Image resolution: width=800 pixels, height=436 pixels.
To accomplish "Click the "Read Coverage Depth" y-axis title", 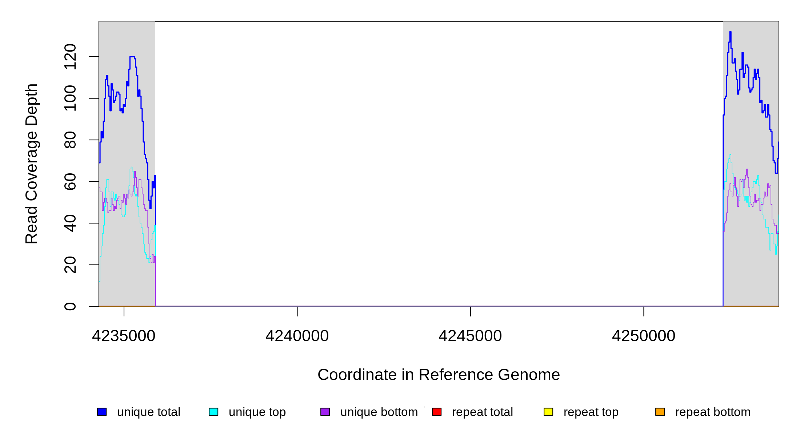I will click(x=32, y=163).
